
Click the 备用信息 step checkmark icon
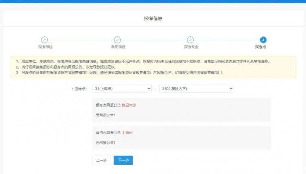pyautogui.click(x=117, y=40)
